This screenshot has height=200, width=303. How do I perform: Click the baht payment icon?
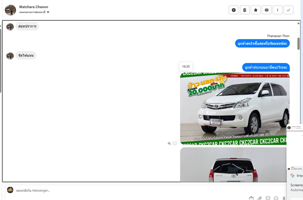coord(284,198)
